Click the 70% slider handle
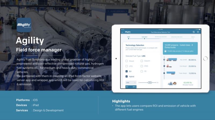 [150, 83]
